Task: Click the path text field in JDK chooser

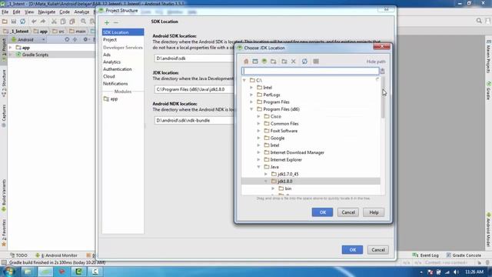Action: (310, 72)
